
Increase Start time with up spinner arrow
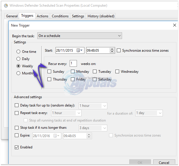pyautogui.click(x=112, y=49)
